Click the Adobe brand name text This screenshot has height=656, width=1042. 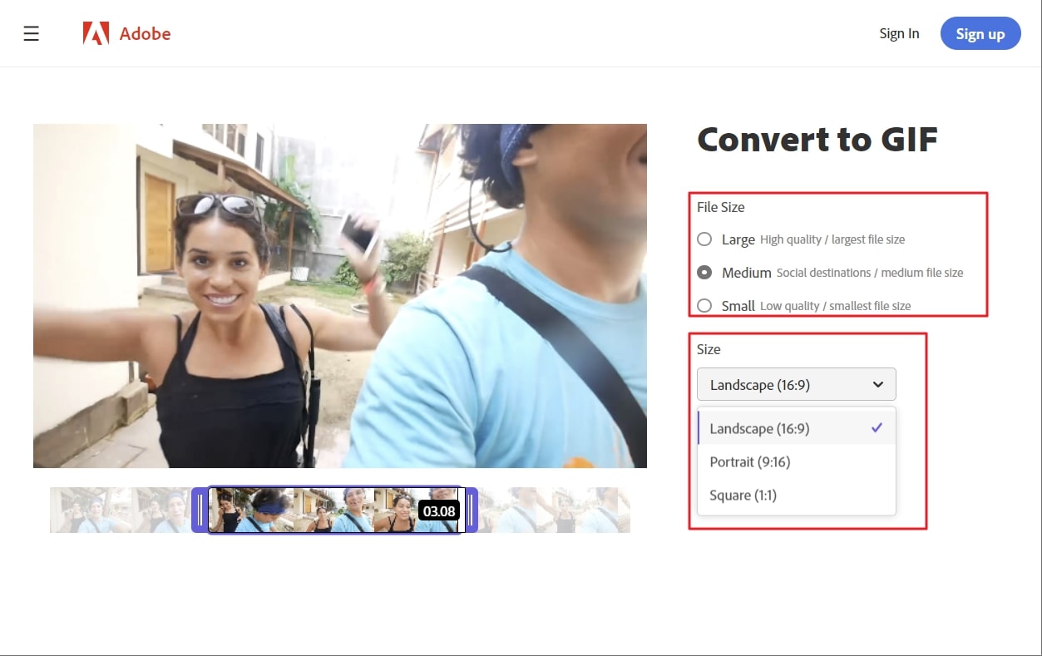pos(145,34)
